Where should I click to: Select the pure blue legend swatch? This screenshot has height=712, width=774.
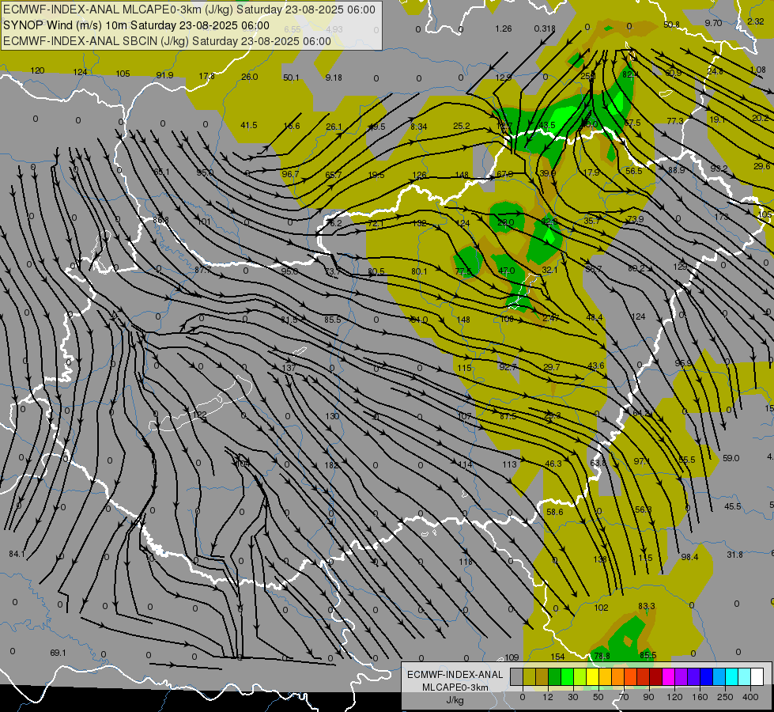coord(707,676)
